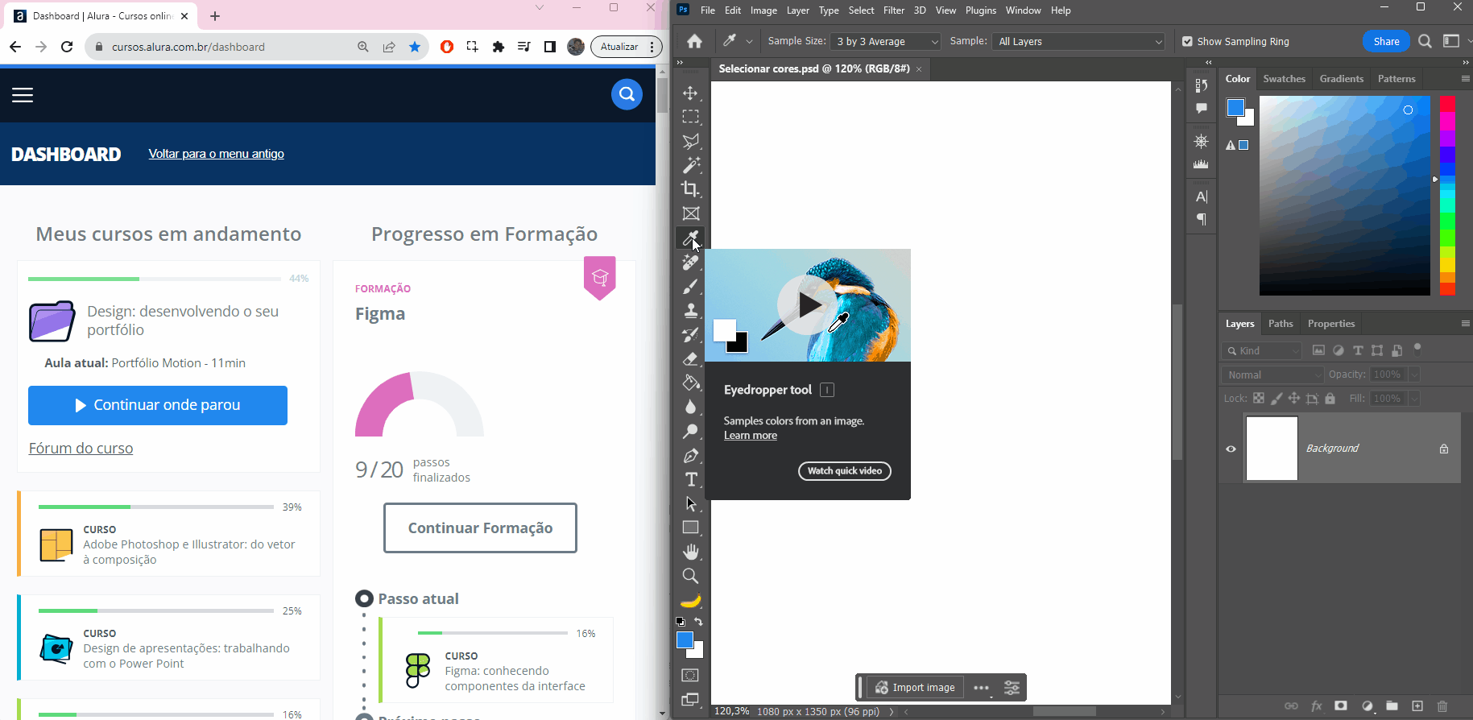Select the Brush tool
1473x720 pixels.
click(690, 286)
